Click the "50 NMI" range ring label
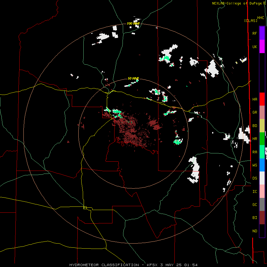The width and height of the screenshot is (267, 267). point(133,78)
